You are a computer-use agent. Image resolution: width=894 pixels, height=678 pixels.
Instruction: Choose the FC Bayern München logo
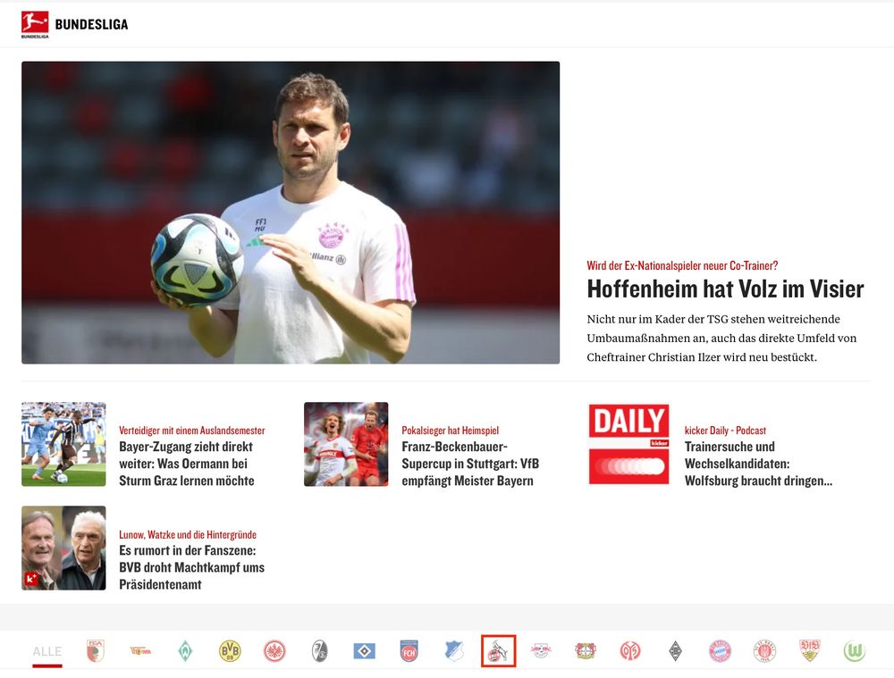720,650
